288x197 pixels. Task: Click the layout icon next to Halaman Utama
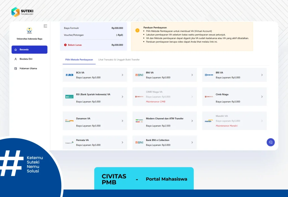pos(16,68)
